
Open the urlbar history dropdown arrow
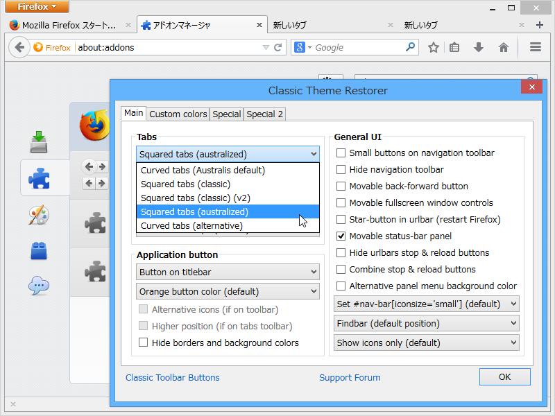pos(266,47)
